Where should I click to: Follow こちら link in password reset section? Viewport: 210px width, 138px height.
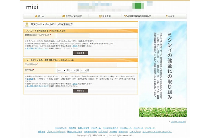tap(75, 46)
